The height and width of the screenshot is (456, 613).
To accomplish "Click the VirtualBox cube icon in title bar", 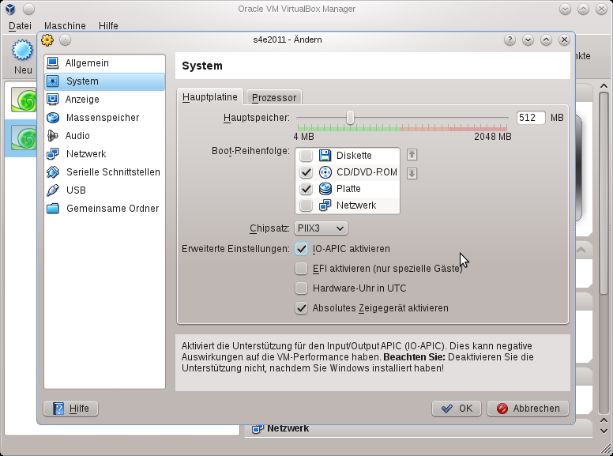I will coord(10,9).
